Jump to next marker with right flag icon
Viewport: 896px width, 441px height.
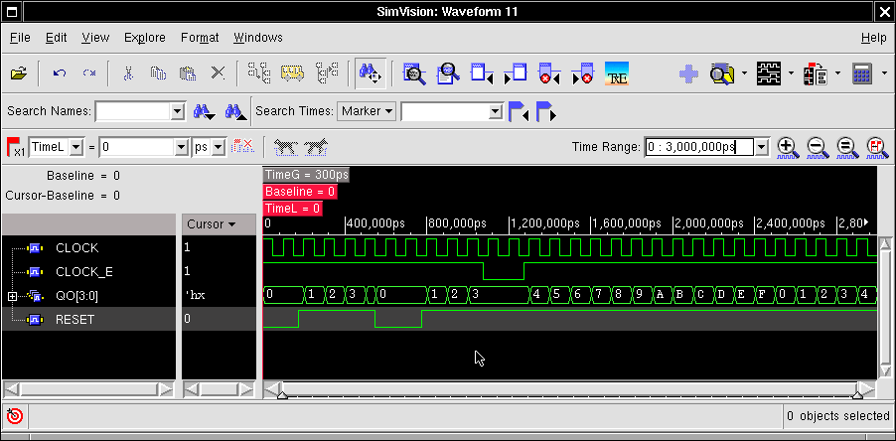click(x=545, y=111)
